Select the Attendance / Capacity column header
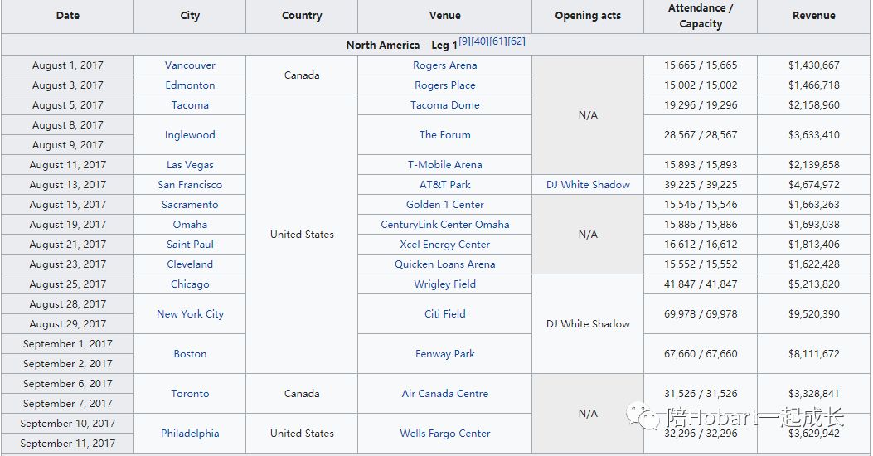 (701, 16)
